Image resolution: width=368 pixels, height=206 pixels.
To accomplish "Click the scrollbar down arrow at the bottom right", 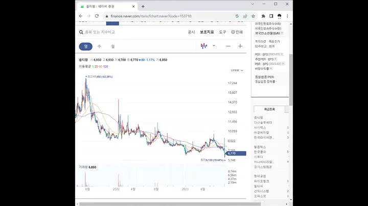I will click(291, 200).
